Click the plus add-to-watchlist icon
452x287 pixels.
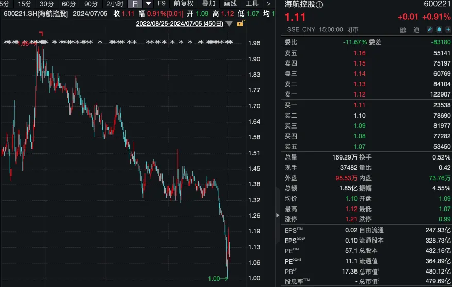448,30
